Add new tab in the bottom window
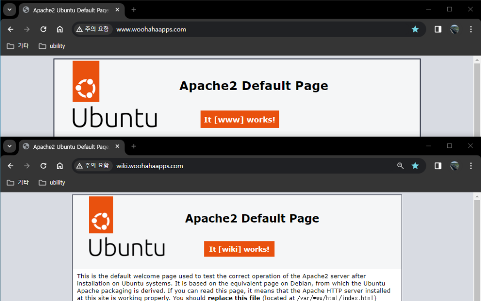481x301 pixels. pos(134,147)
